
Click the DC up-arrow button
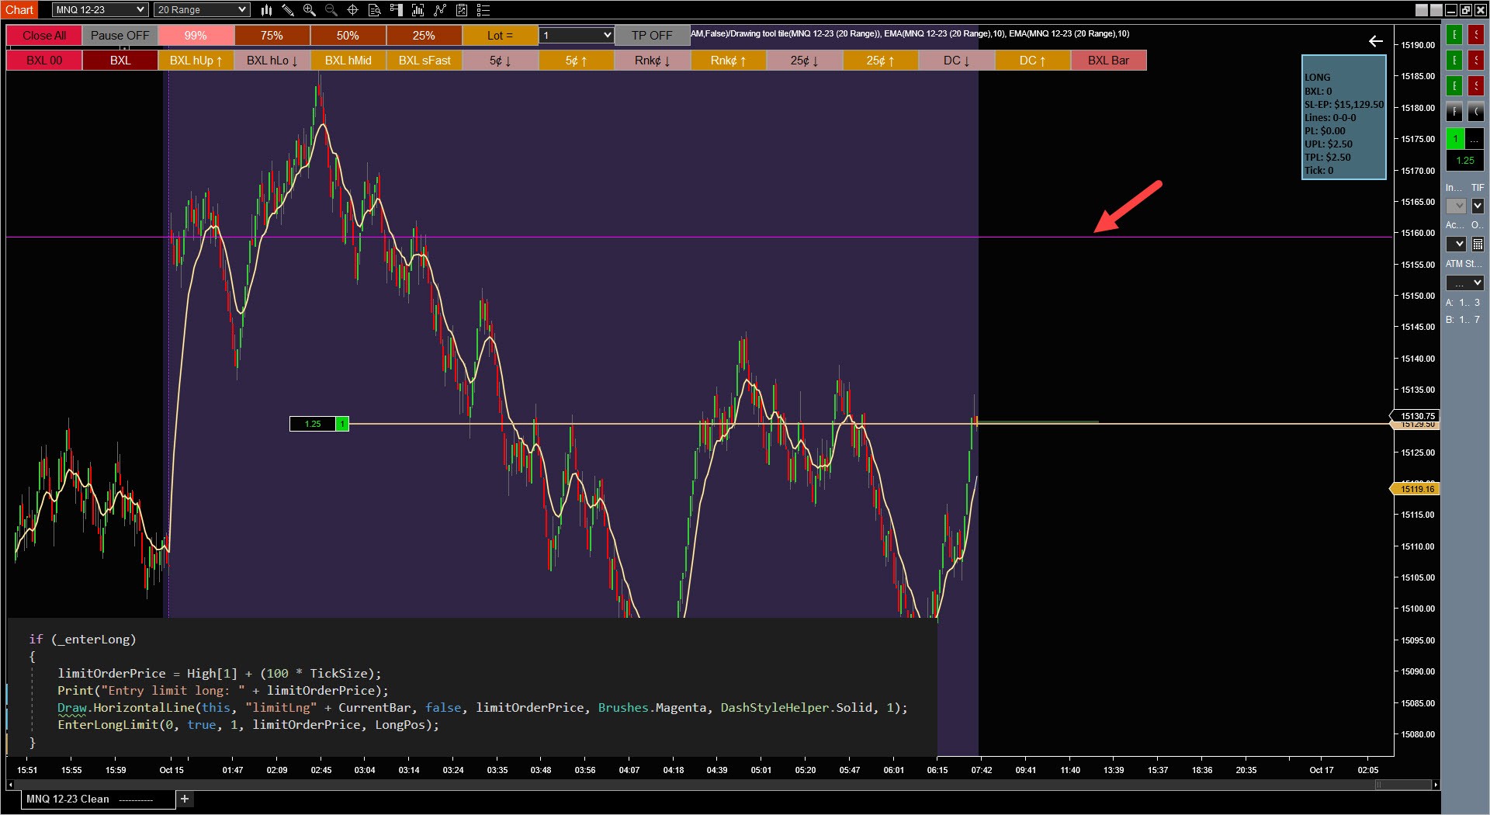click(1032, 61)
